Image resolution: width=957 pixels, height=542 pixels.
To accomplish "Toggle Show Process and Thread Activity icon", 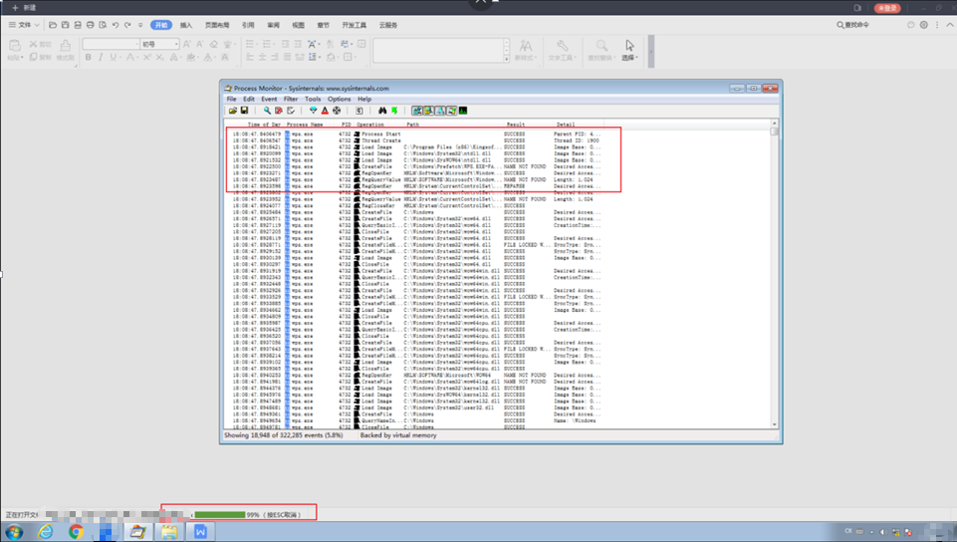I will (x=452, y=111).
